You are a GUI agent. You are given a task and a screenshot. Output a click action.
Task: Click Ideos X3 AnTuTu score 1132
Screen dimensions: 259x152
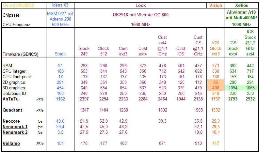pyautogui.click(x=60, y=99)
